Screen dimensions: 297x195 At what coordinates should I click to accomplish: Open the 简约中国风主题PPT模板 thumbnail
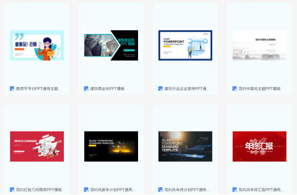click(x=259, y=45)
